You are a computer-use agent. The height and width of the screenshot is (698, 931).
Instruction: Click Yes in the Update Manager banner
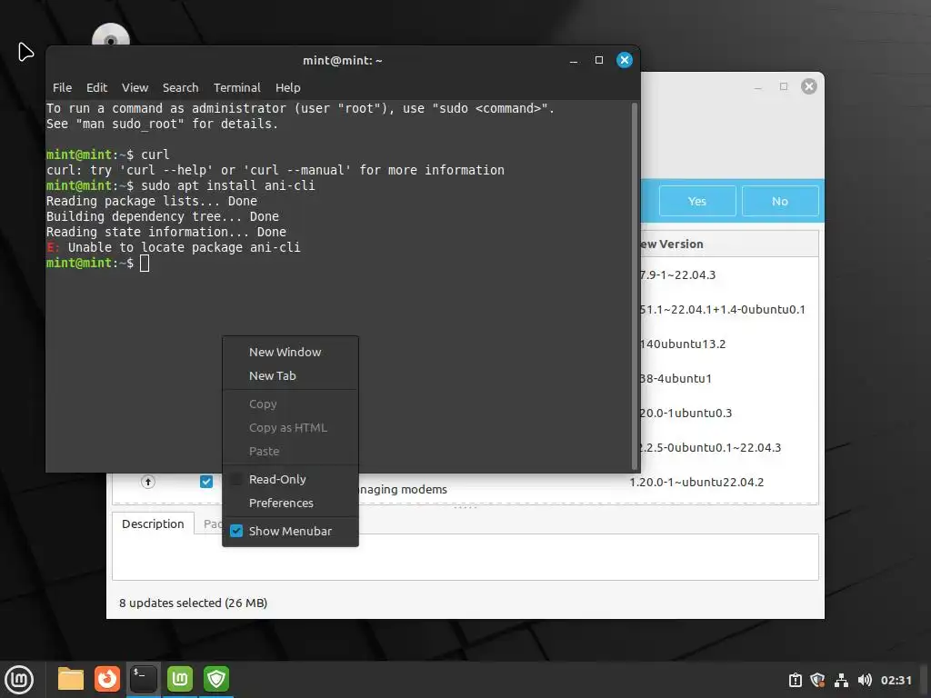coord(697,201)
